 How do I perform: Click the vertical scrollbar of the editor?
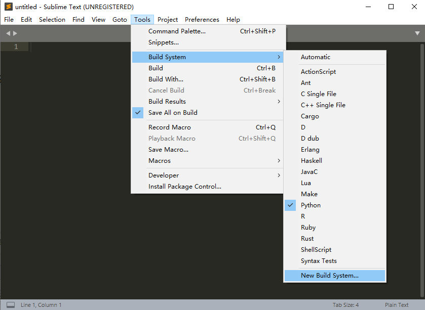click(x=422, y=170)
